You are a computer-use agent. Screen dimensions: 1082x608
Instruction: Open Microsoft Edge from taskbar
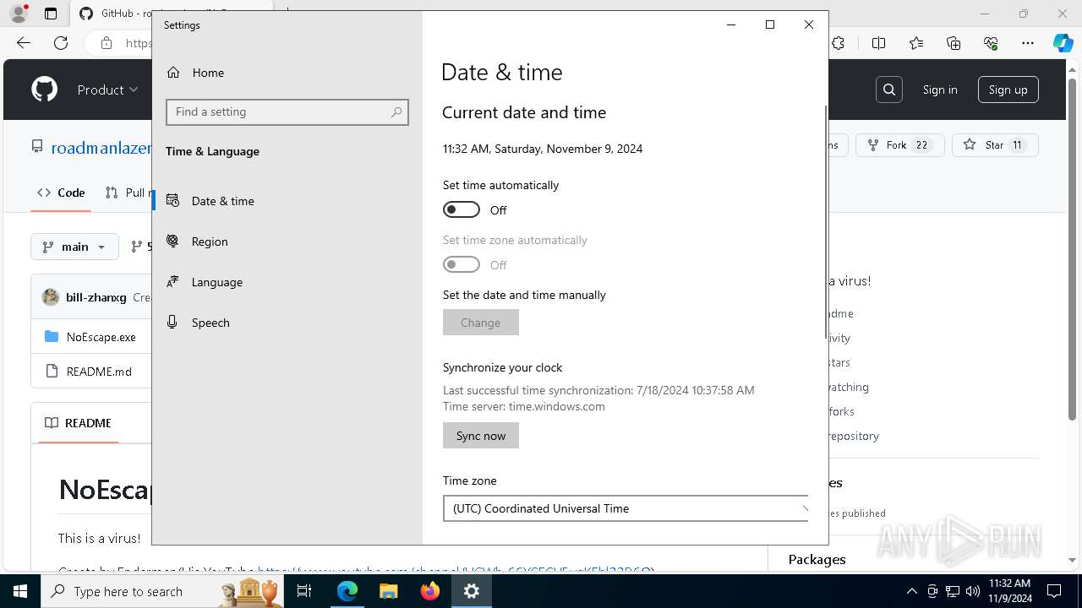(x=347, y=591)
